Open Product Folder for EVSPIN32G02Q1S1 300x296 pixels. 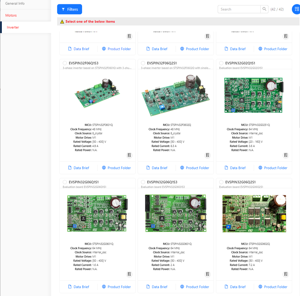(273, 168)
